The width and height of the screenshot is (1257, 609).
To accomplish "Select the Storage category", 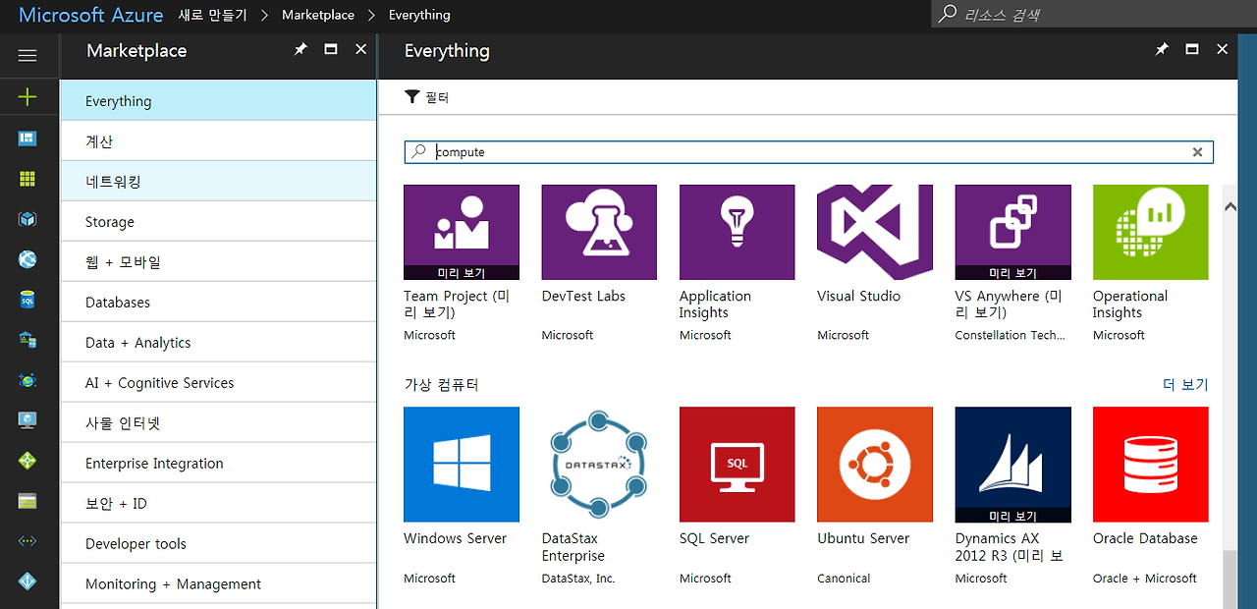I will point(218,222).
